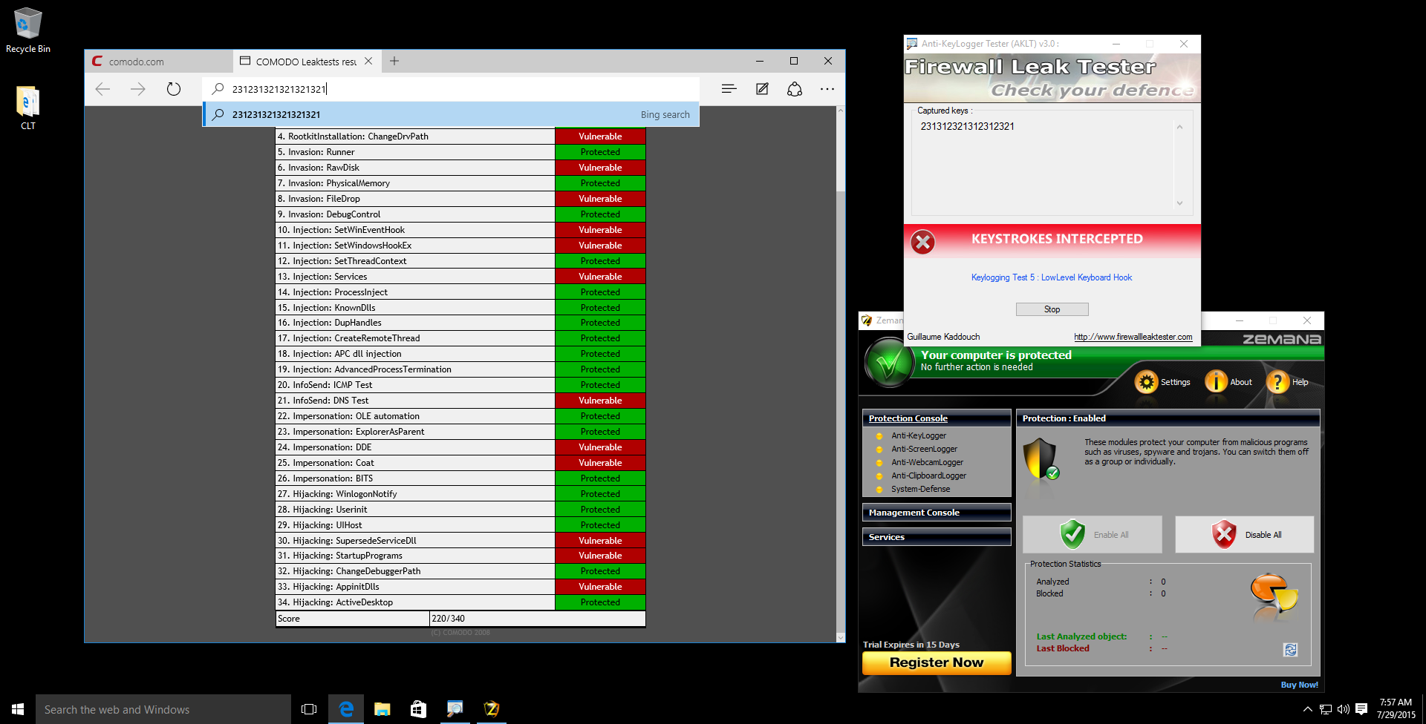Click Protected cell for Invasion: Runner

(600, 152)
